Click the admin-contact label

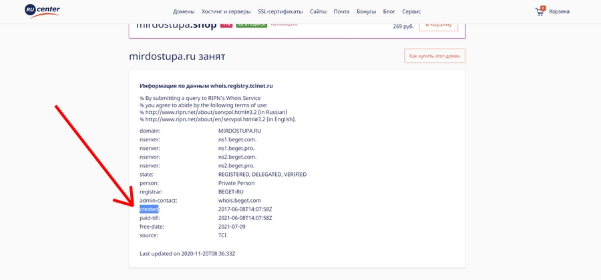coord(158,201)
